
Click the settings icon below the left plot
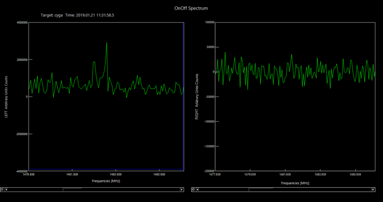coord(2,190)
